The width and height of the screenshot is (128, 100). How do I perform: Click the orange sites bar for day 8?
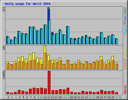coord(34,64)
